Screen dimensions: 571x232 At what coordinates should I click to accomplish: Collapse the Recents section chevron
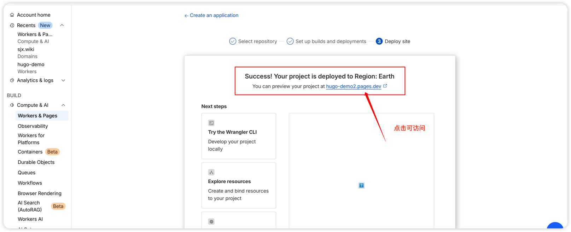tap(62, 25)
